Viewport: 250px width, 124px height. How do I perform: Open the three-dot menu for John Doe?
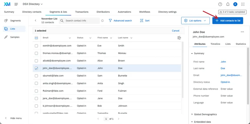[242, 32]
